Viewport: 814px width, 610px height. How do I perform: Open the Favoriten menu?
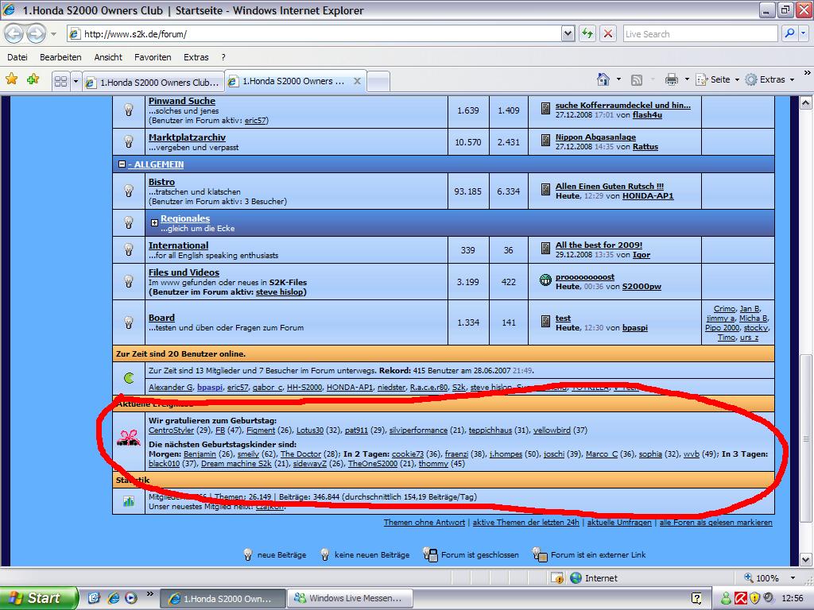pos(152,57)
